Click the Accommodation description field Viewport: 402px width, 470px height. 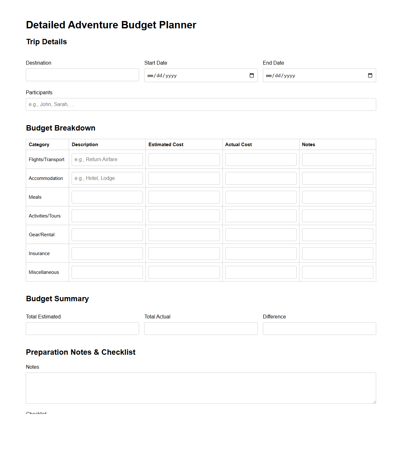coord(107,178)
